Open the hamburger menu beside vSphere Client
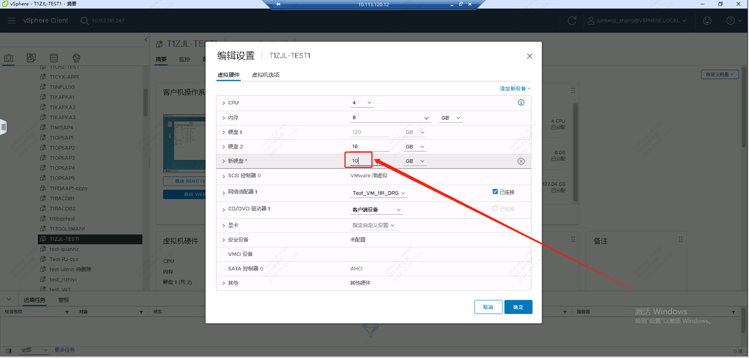The height and width of the screenshot is (358, 749). (12, 21)
